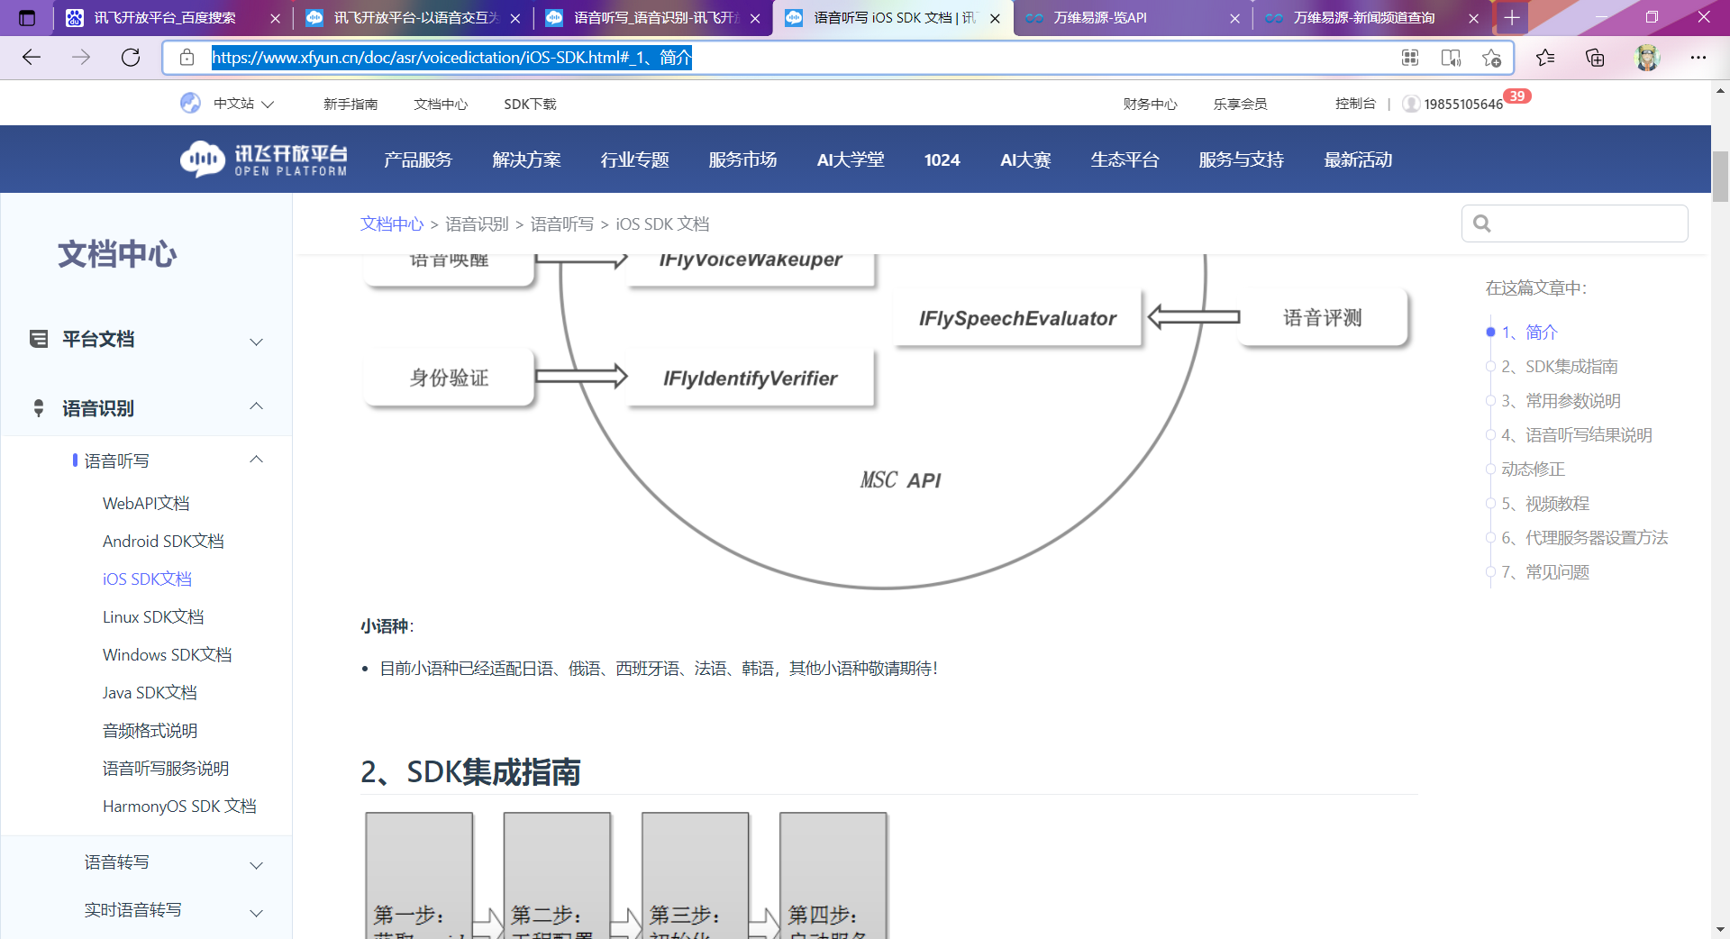Open the 中文站 language dropdown
This screenshot has width=1730, height=939.
(x=243, y=104)
